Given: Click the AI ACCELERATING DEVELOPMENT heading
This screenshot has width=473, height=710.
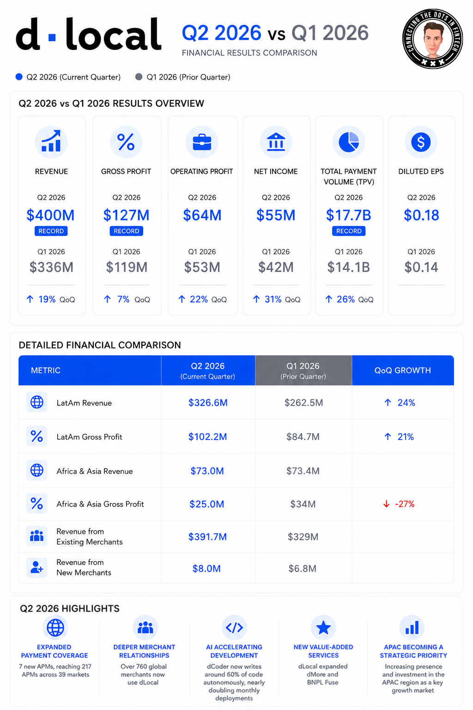Looking at the screenshot, I should [x=234, y=651].
